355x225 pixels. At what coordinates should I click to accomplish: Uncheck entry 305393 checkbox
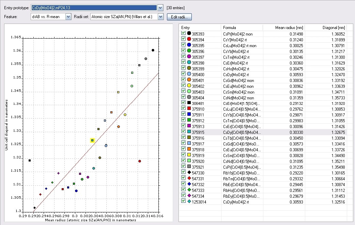[184, 33]
